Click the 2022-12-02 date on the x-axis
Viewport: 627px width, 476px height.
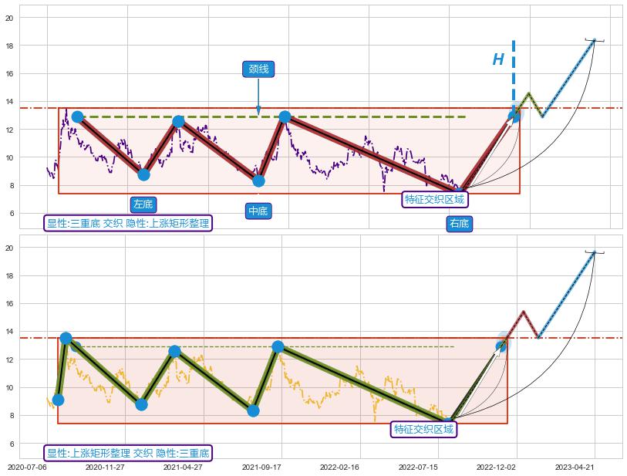click(x=496, y=467)
